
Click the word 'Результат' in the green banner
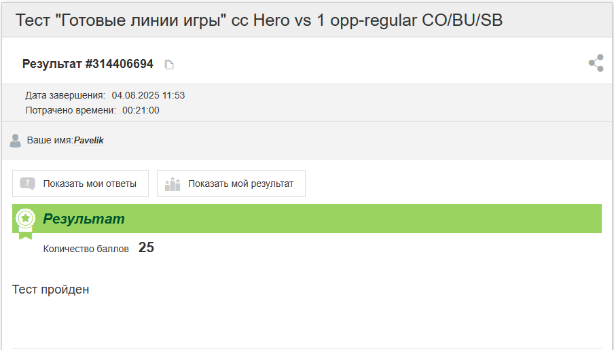coord(84,219)
